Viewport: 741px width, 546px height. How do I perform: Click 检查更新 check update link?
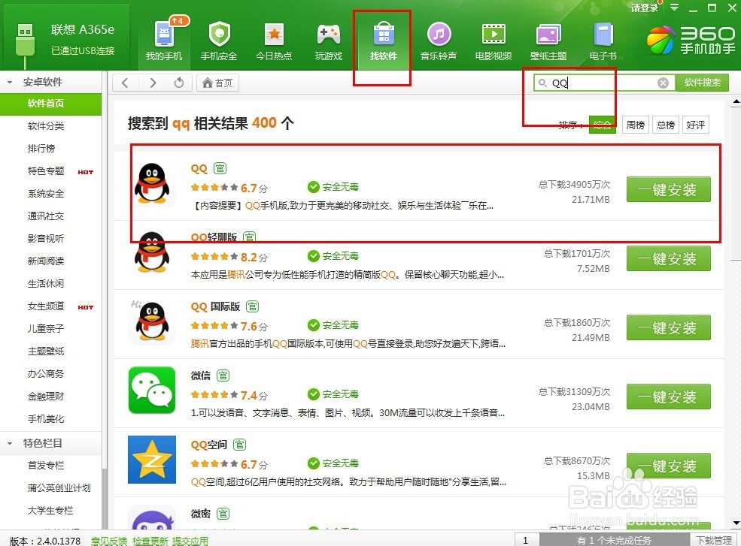[150, 541]
